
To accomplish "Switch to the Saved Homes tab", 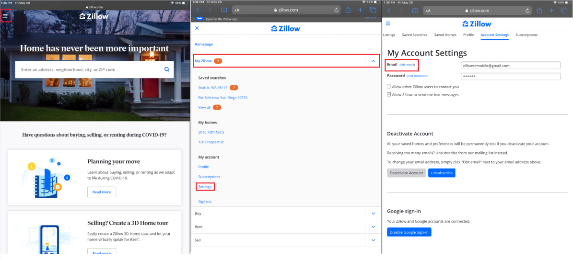I will [445, 34].
